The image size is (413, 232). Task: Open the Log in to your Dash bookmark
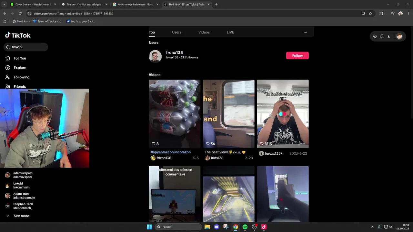[x=81, y=22]
